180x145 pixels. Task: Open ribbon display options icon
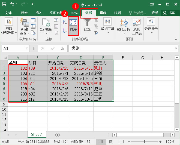coord(152,4)
